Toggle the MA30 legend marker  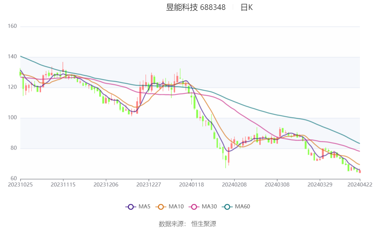click(194, 207)
